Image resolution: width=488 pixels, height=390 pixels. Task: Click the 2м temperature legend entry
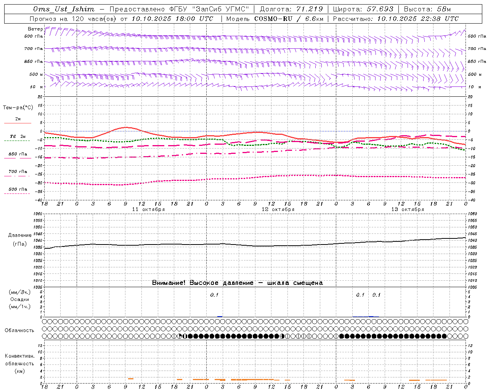pyautogui.click(x=18, y=119)
